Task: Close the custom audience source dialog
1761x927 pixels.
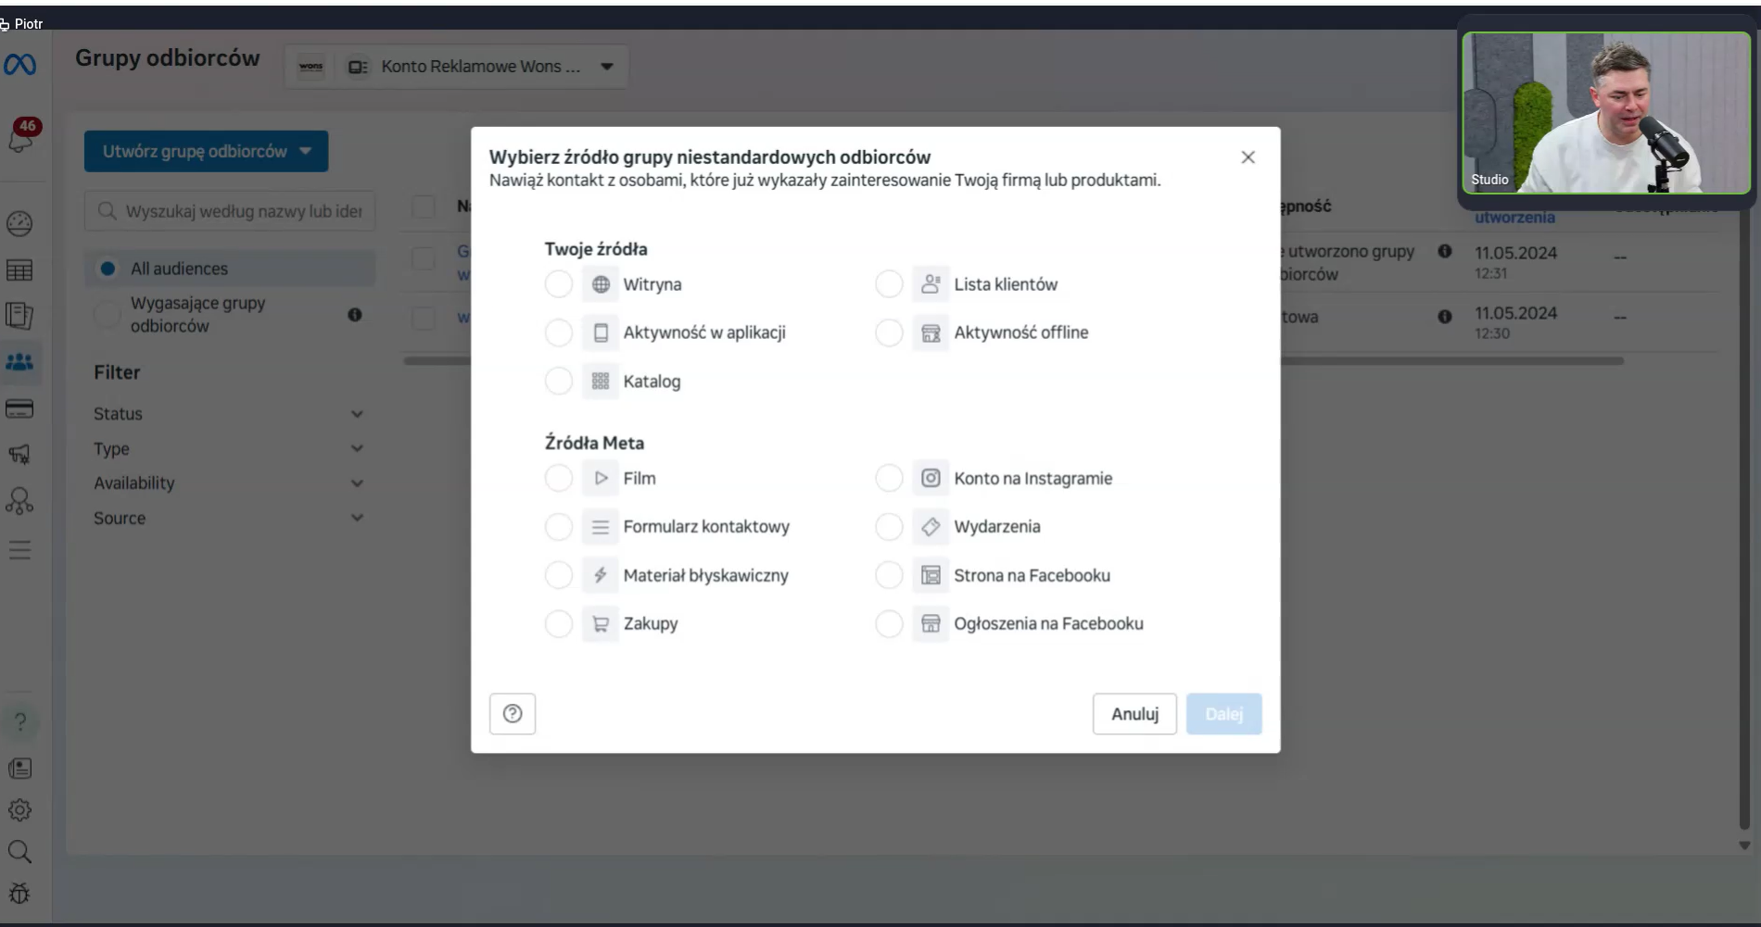Action: [1248, 157]
